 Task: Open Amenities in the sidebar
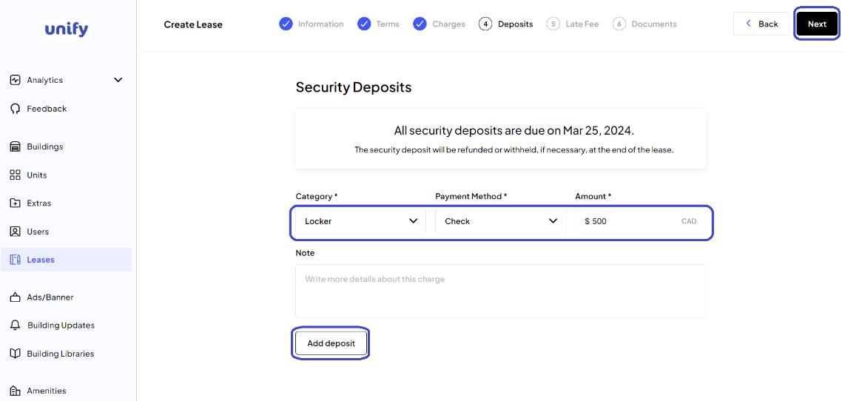[67, 391]
